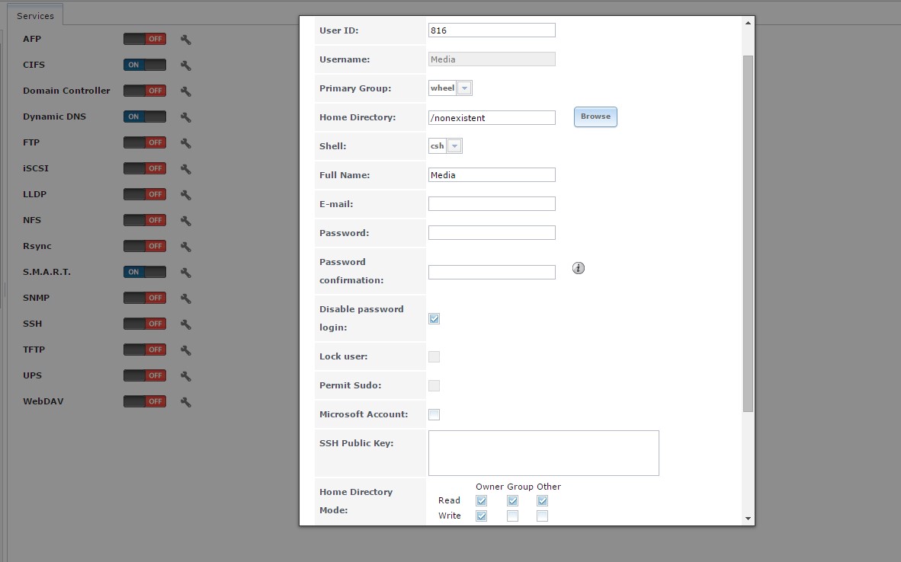Enable the Rsync service switch
This screenshot has width=901, height=562.
click(145, 246)
